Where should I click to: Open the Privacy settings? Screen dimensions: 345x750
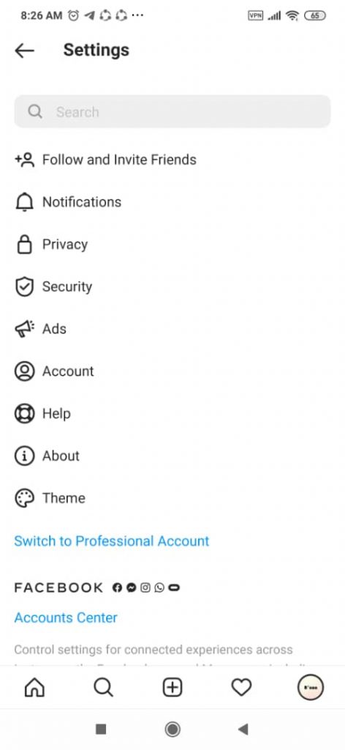pyautogui.click(x=172, y=245)
